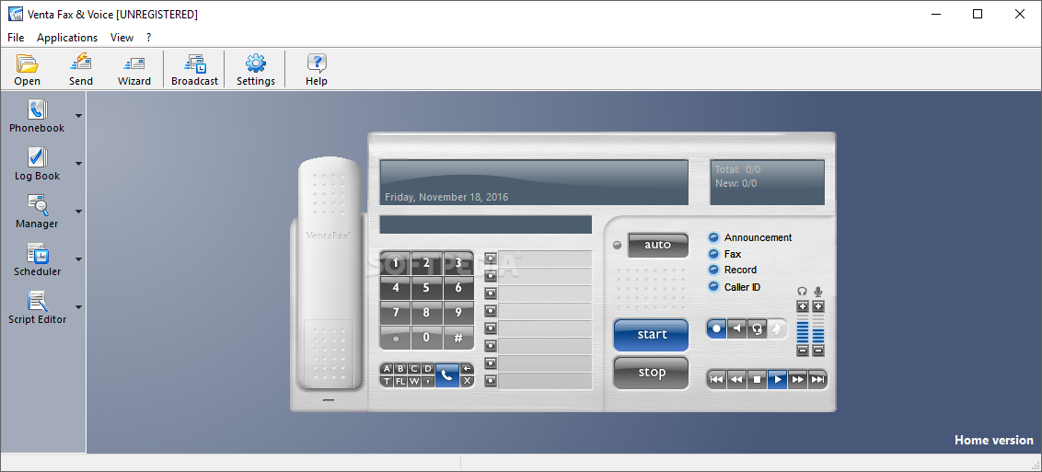Click the last speed-dial icon button
Screen dimensions: 1042x472
point(491,381)
